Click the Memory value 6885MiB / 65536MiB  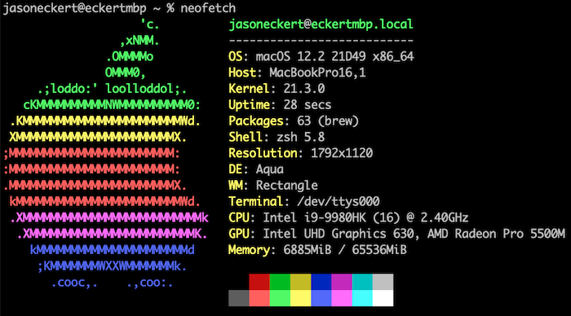(x=345, y=250)
